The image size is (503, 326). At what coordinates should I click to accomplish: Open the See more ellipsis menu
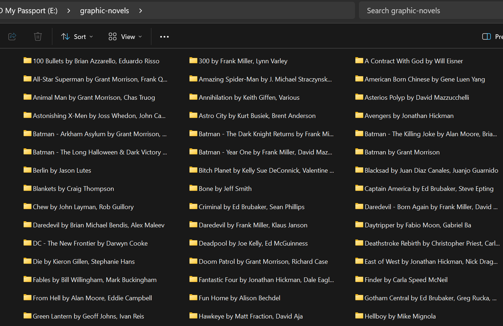pos(164,37)
